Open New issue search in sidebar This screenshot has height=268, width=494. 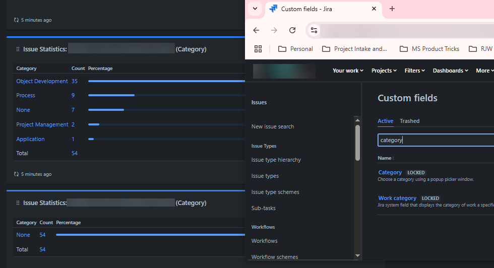[273, 126]
